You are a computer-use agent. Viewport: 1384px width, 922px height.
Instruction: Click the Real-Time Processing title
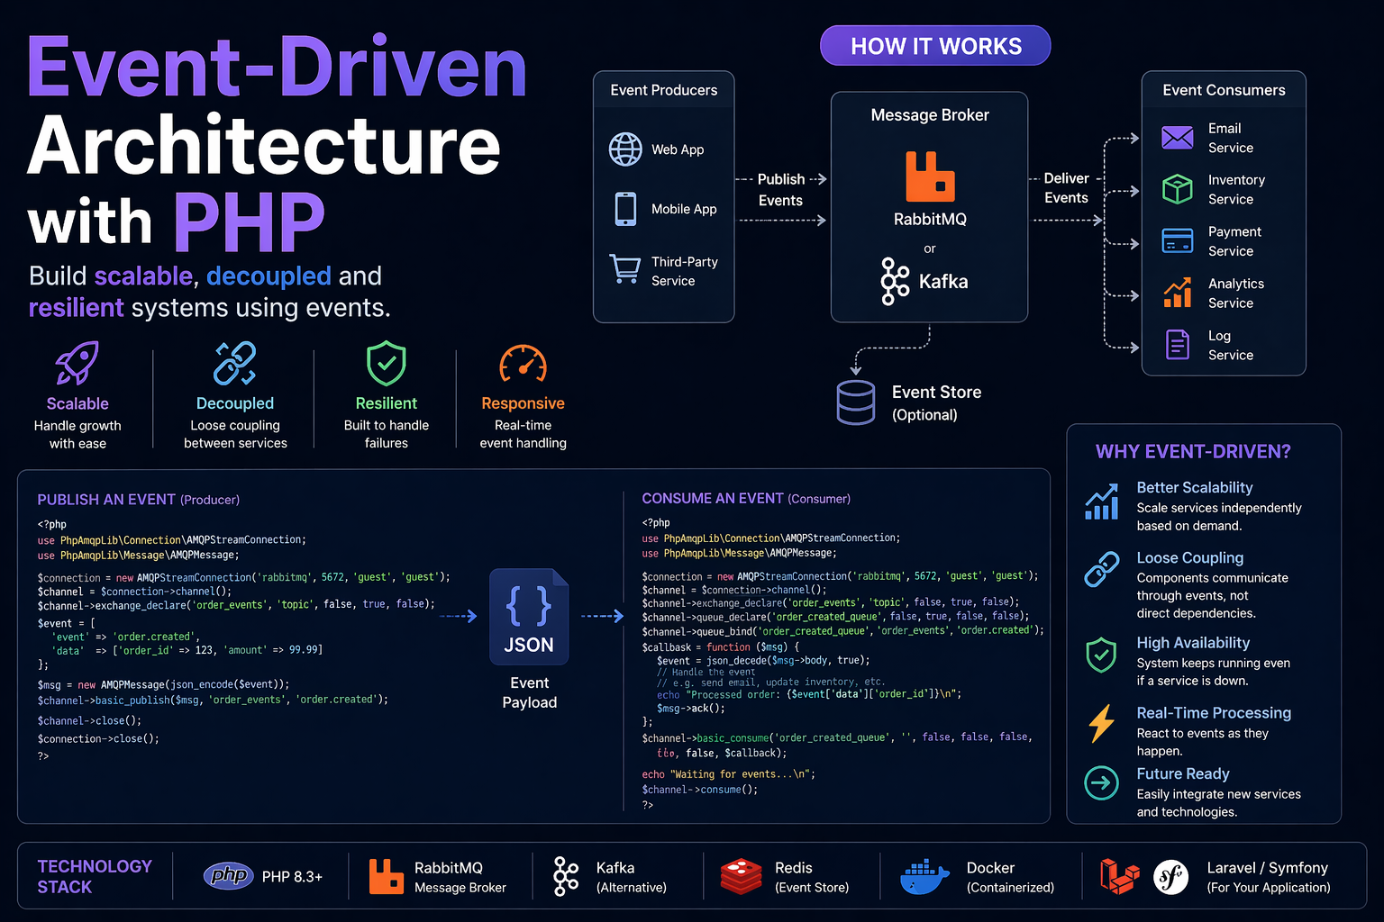coord(1214,713)
